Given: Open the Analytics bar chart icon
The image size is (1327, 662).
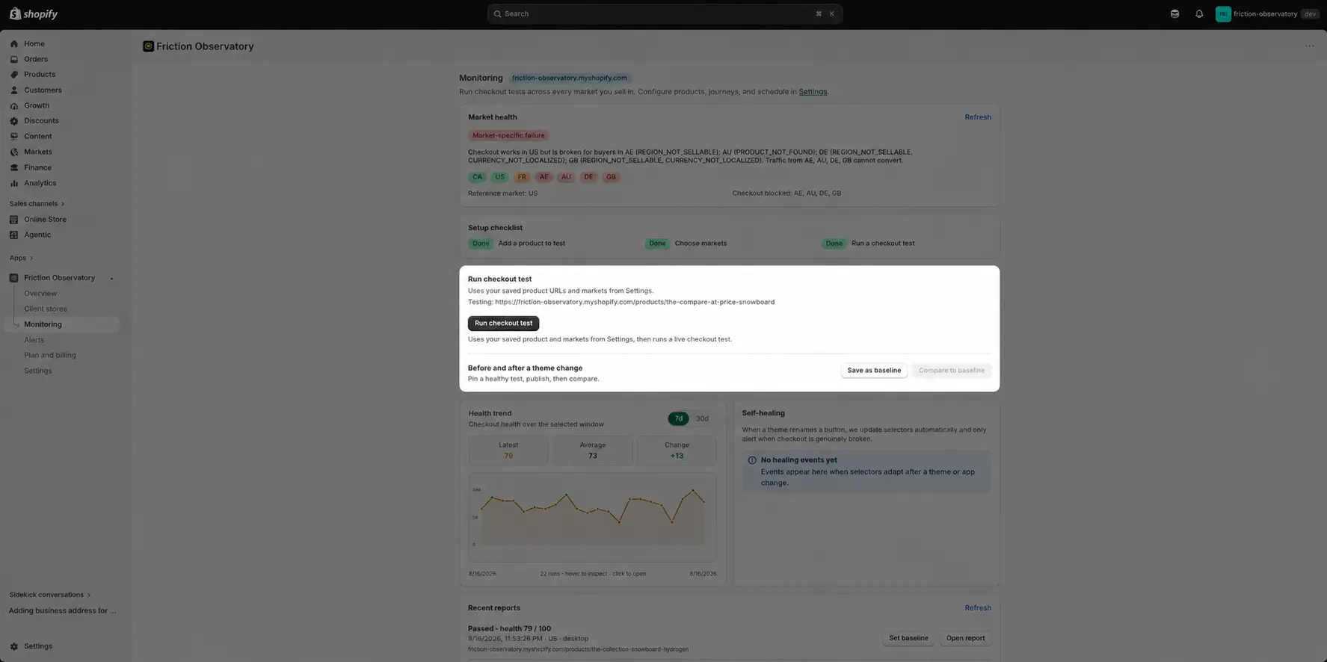Looking at the screenshot, I should (13, 183).
